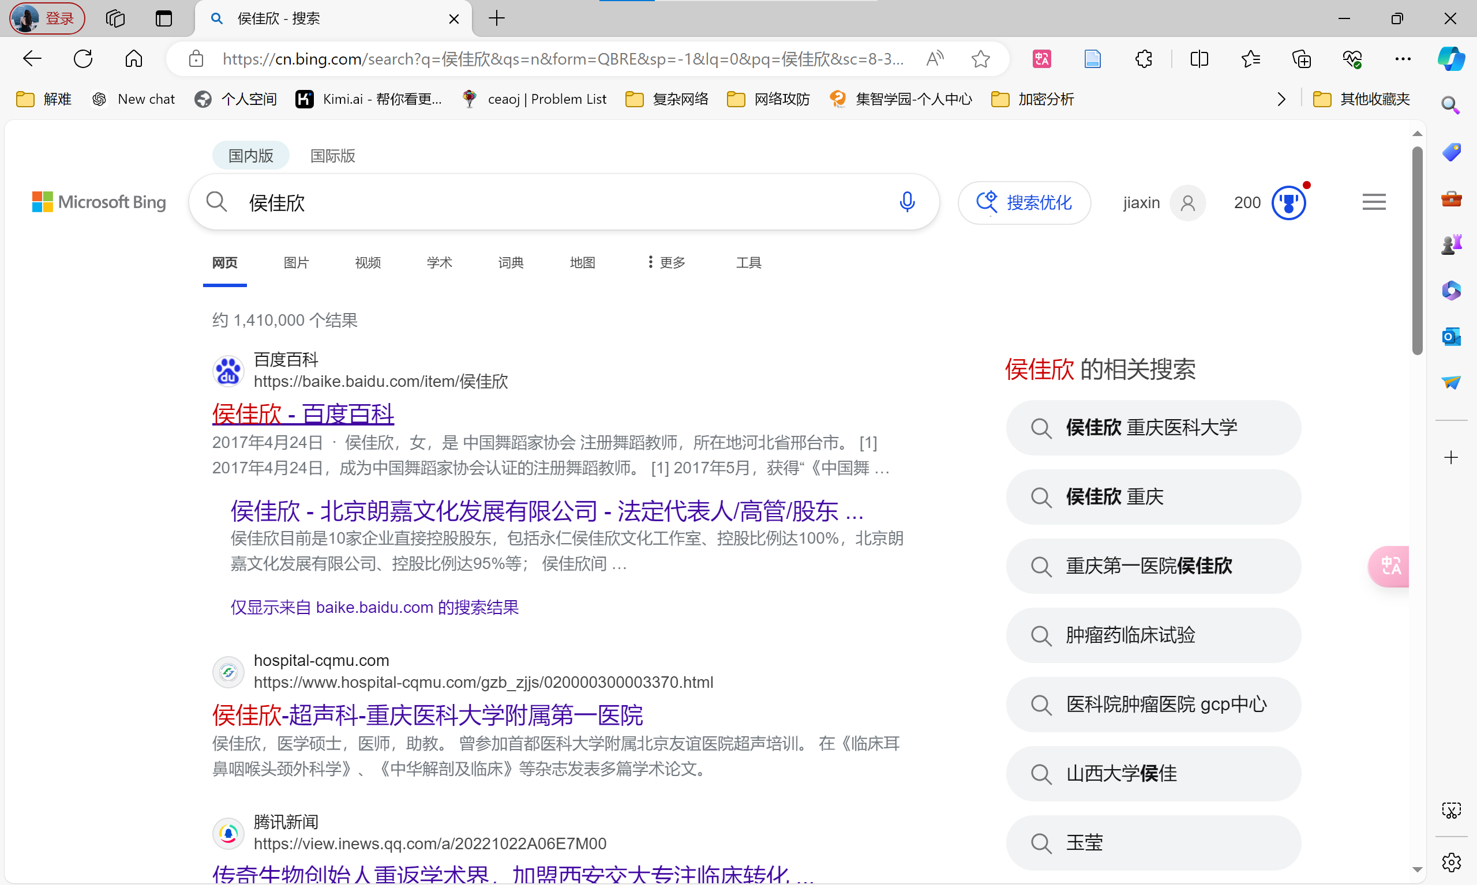Open the Bing hamburger menu
The image size is (1477, 885).
click(x=1374, y=202)
